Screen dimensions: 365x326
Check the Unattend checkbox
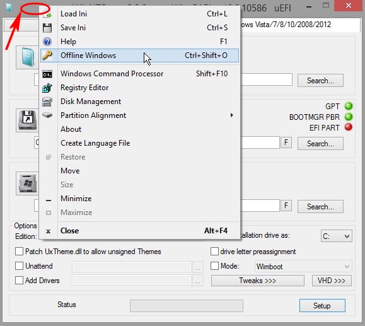click(19, 266)
